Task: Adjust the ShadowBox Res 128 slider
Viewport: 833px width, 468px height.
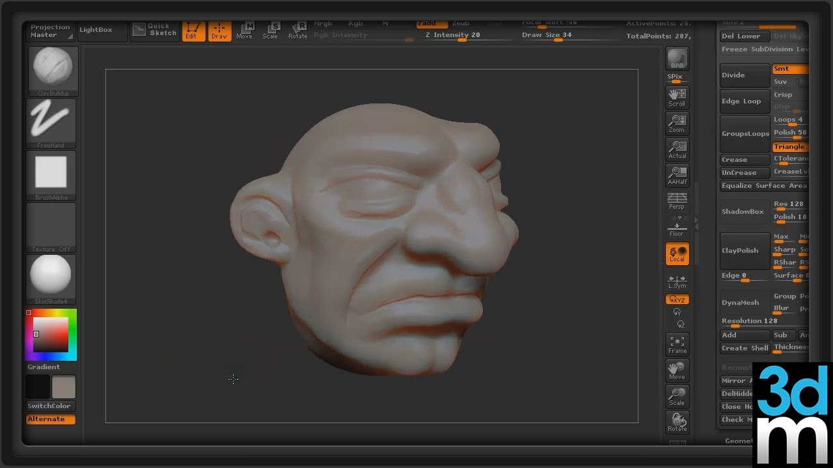Action: (790, 205)
